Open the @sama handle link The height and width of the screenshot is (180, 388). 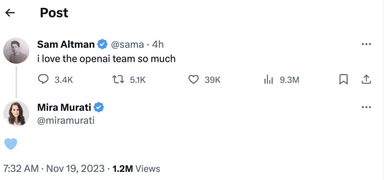pyautogui.click(x=127, y=45)
